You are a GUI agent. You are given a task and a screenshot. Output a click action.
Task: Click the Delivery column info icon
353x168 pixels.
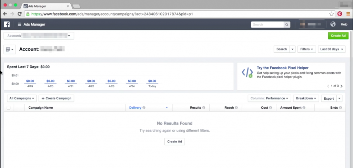pos(144,108)
